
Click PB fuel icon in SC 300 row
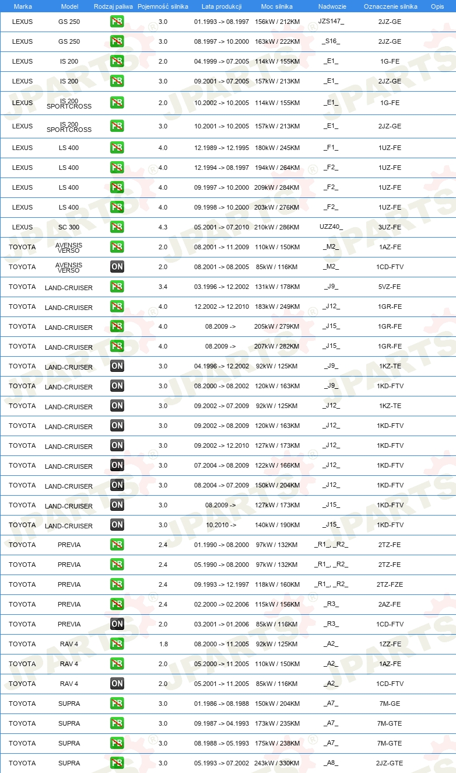(x=117, y=227)
